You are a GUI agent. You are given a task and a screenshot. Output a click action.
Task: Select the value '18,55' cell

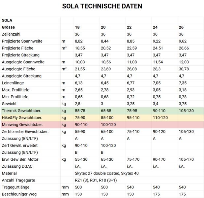click(x=80, y=48)
